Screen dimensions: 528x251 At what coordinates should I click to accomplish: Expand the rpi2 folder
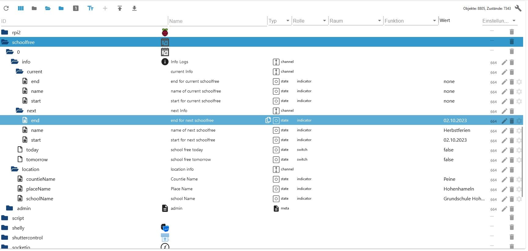5,32
